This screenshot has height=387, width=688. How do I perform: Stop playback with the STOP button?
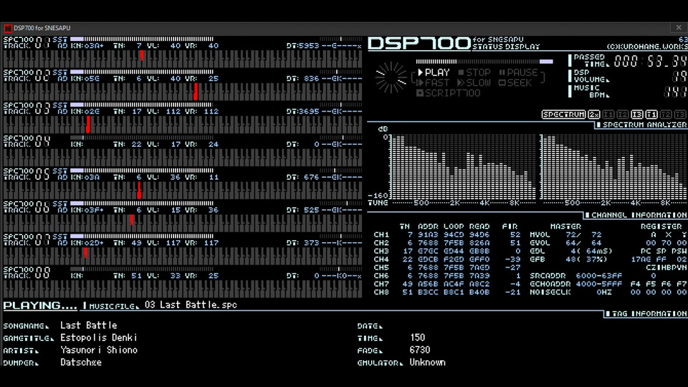(x=474, y=72)
